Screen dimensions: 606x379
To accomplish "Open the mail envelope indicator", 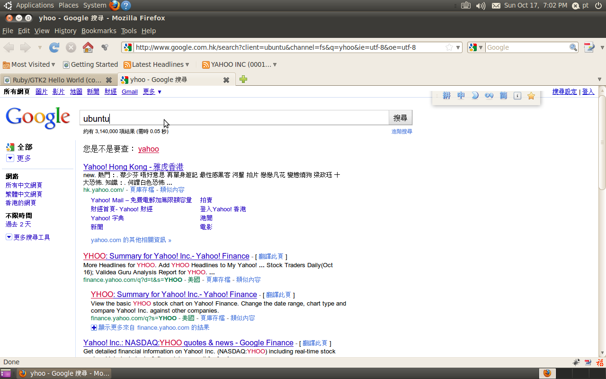I will point(496,5).
